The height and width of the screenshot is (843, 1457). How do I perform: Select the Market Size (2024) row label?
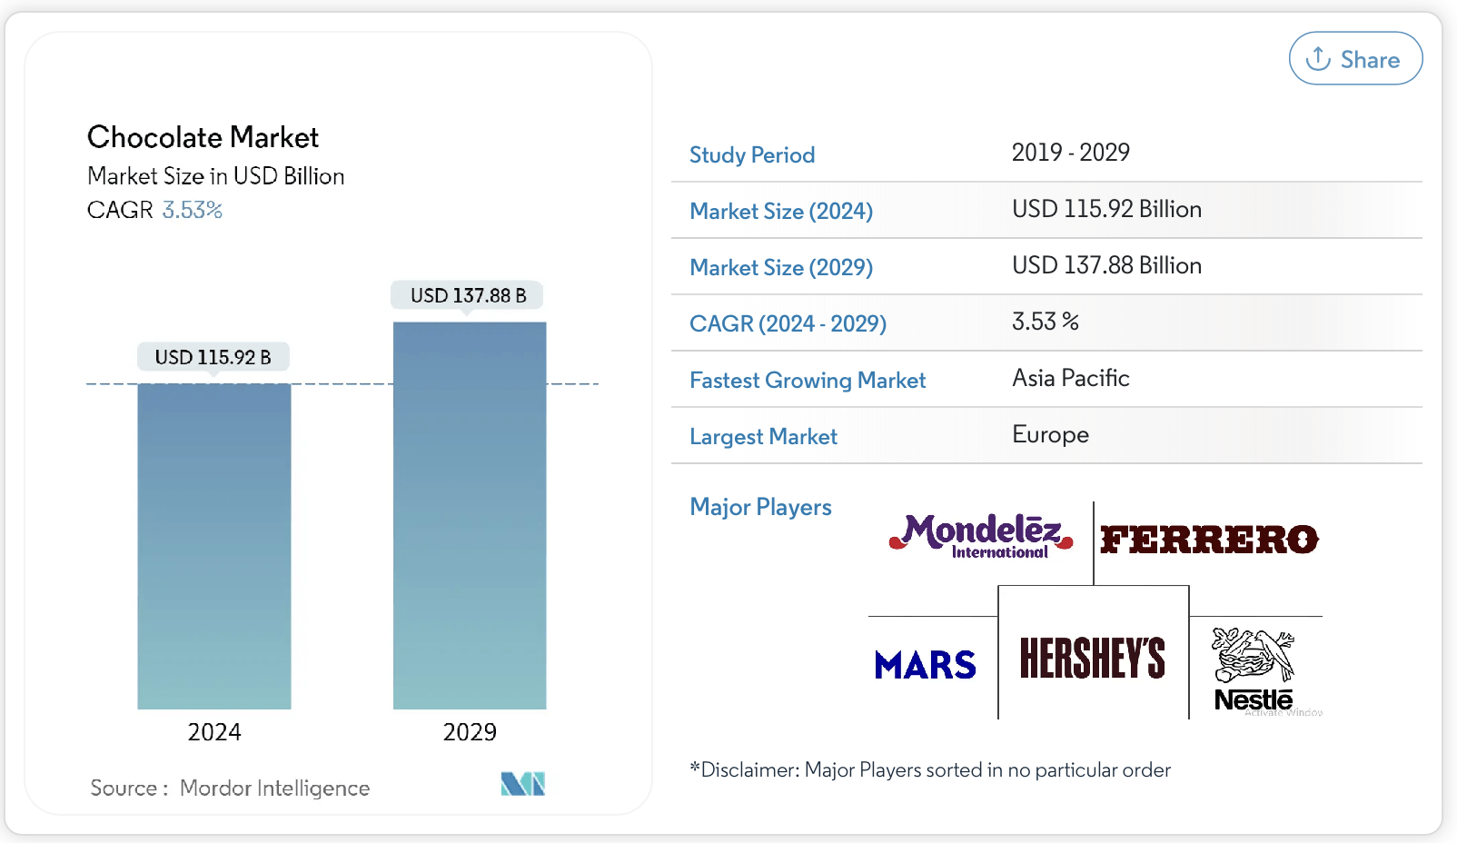click(781, 211)
